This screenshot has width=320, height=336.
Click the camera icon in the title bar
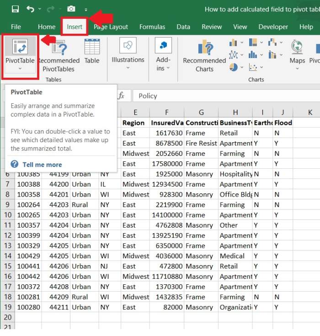[x=71, y=9]
